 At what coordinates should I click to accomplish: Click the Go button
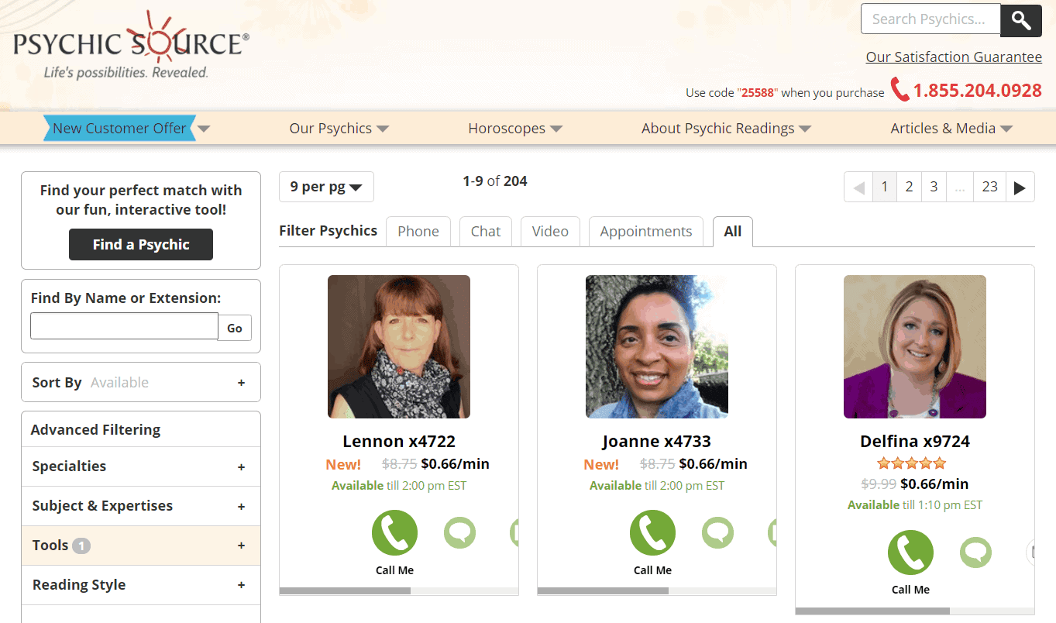(235, 328)
